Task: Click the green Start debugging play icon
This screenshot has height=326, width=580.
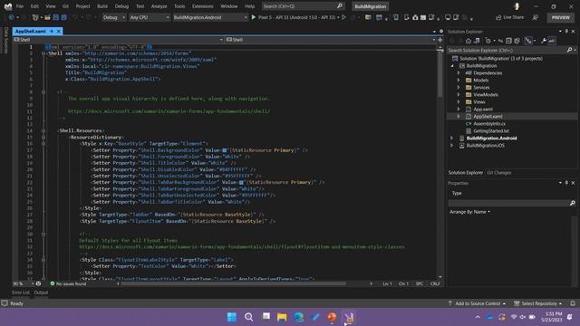Action: (x=254, y=17)
